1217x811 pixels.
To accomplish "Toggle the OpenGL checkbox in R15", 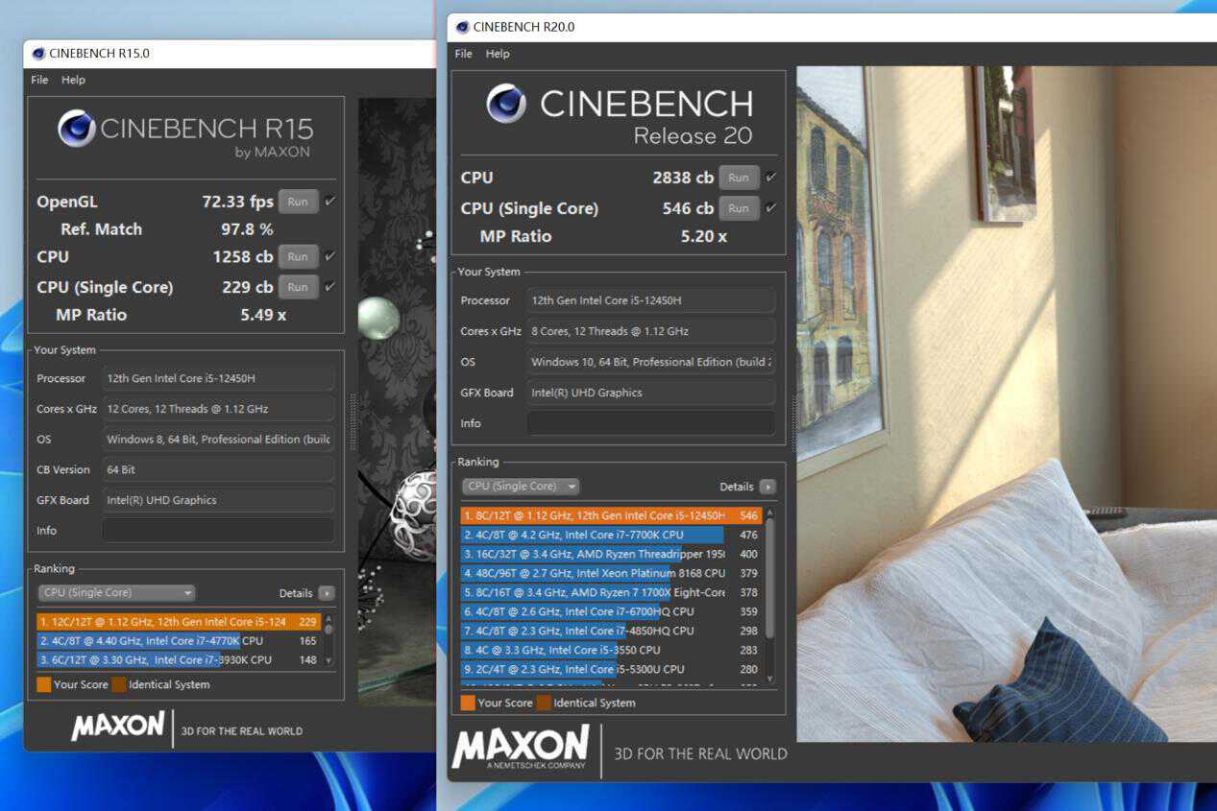I will point(330,202).
